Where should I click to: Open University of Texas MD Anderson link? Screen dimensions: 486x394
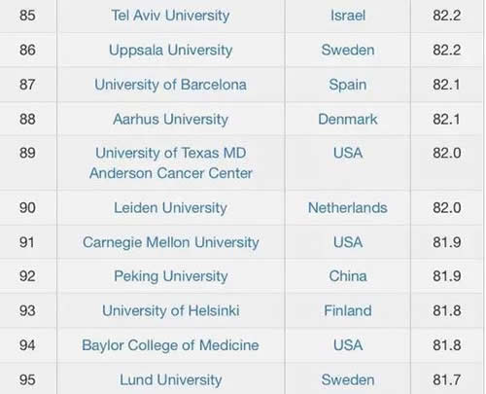click(x=171, y=162)
